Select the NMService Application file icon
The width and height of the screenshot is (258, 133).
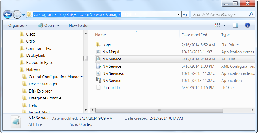(98, 81)
